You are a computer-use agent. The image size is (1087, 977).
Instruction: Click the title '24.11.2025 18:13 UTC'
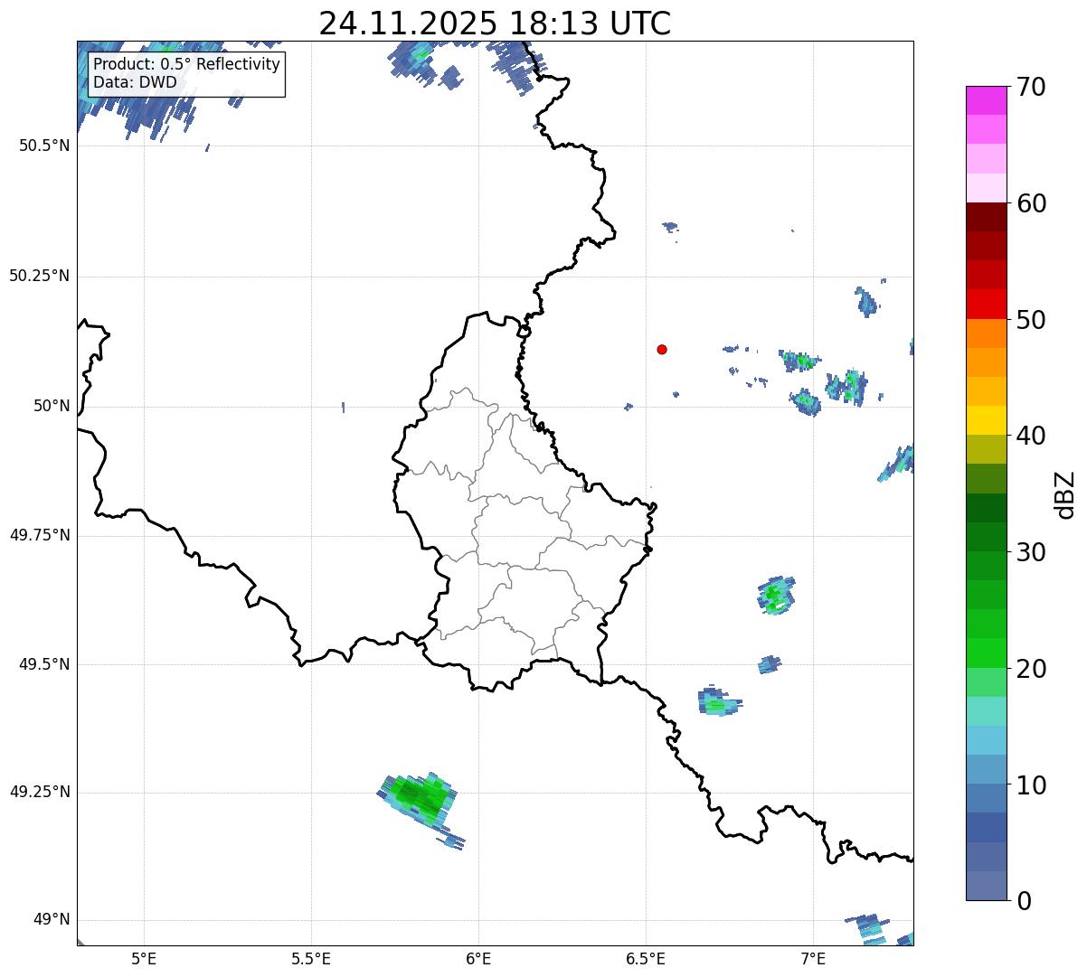(x=495, y=23)
